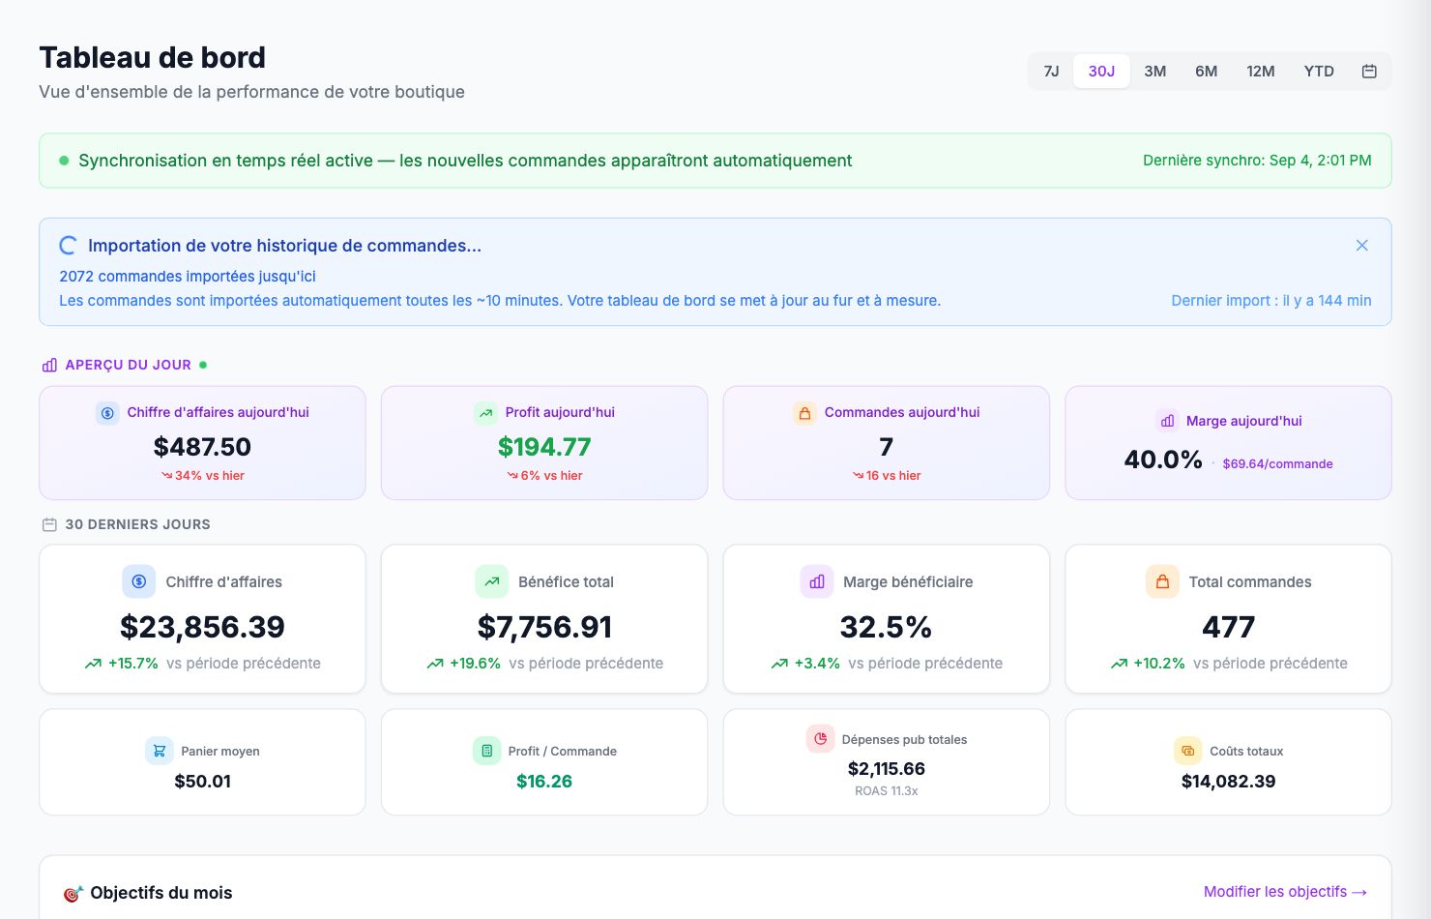Click the green trend icon beside Bénéfice total
The width and height of the screenshot is (1431, 919).
click(492, 581)
